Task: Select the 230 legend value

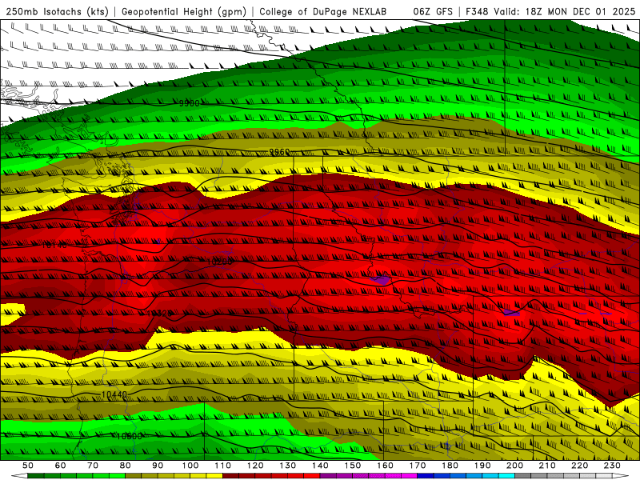Action: [612, 466]
